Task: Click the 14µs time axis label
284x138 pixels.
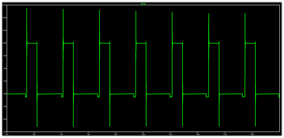Action: click(198, 134)
